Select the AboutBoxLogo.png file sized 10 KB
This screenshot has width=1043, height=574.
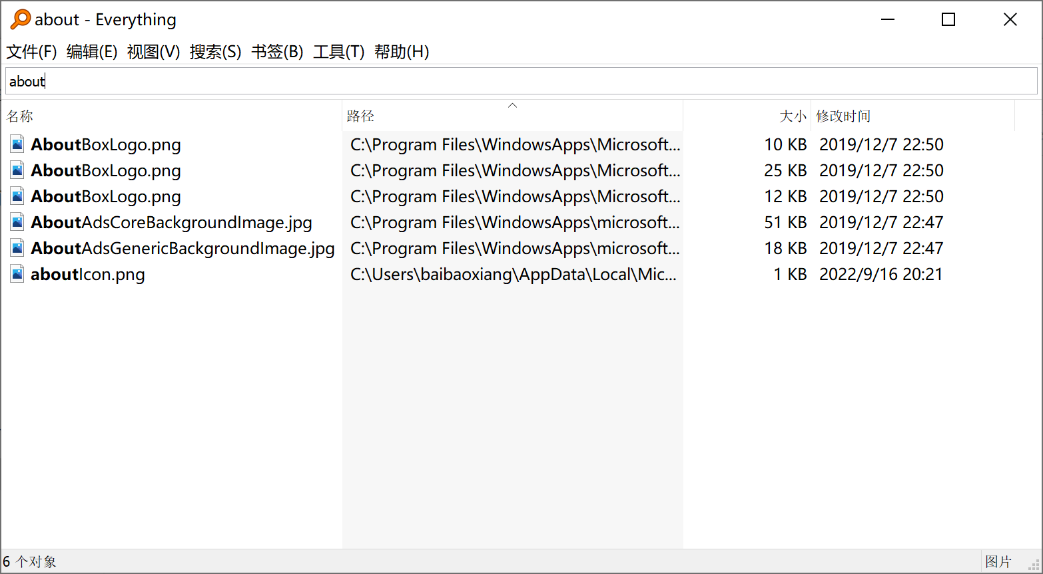(x=106, y=144)
